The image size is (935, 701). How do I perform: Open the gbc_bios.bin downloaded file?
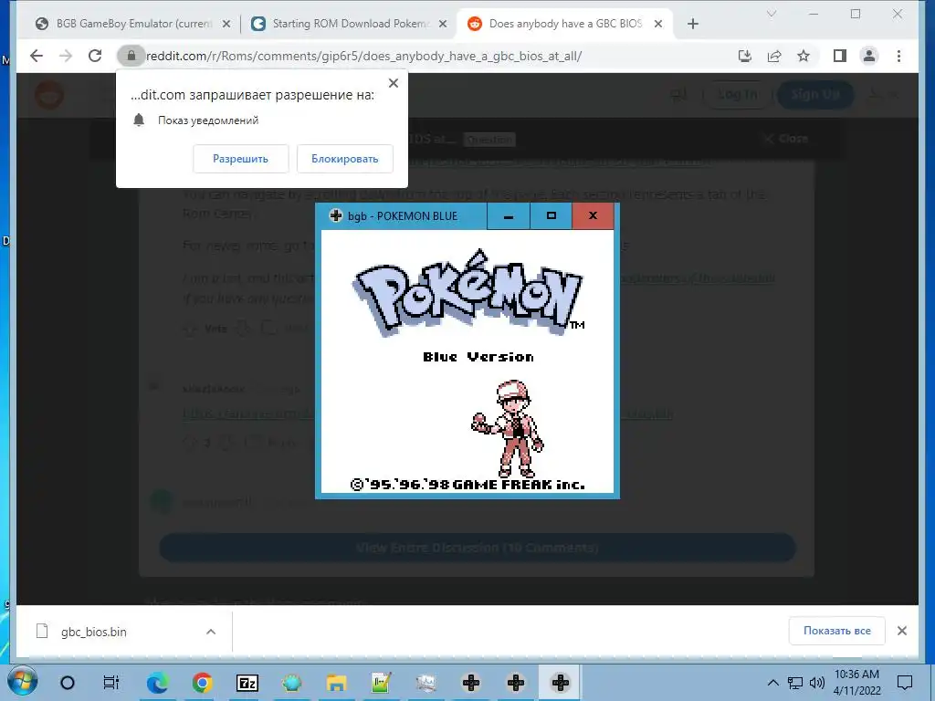[94, 632]
